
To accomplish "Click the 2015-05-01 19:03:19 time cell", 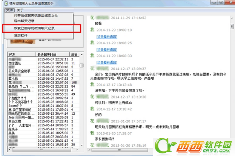I will click(53, 145).
